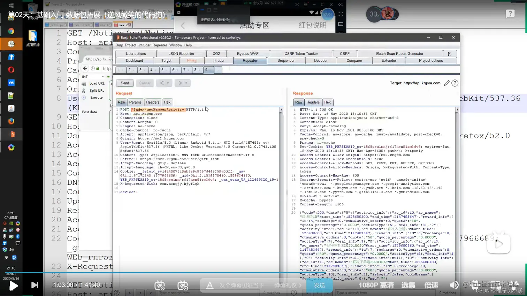The height and width of the screenshot is (296, 527).
Task: Open the INT dropdown in HackBar
Action: (93, 77)
